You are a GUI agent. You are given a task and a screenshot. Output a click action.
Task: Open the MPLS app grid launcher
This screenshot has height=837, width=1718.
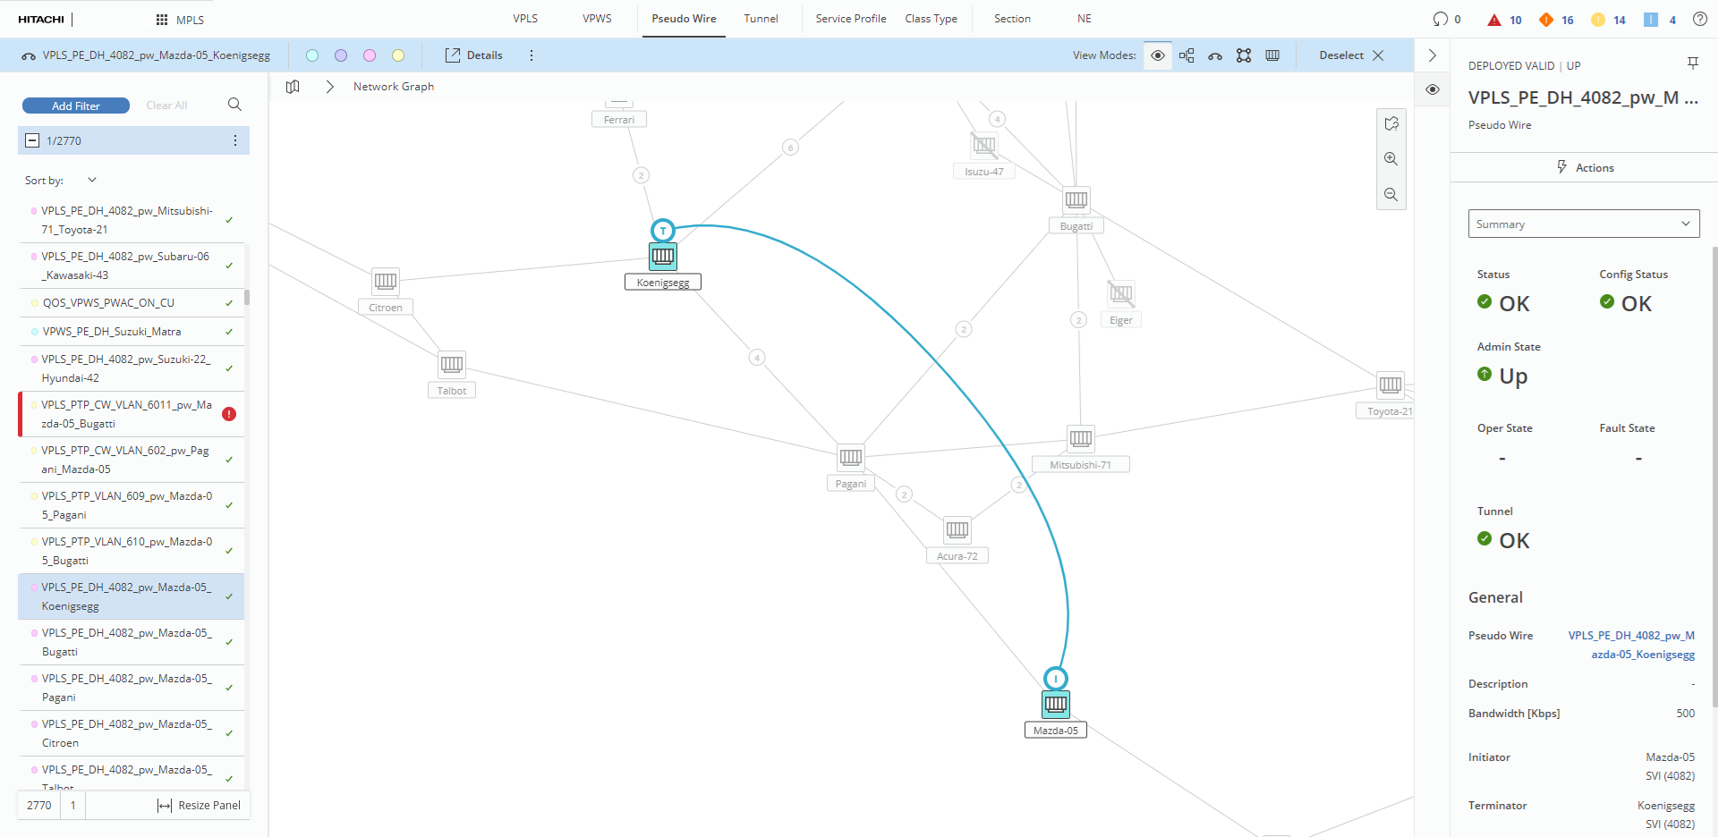pyautogui.click(x=162, y=20)
